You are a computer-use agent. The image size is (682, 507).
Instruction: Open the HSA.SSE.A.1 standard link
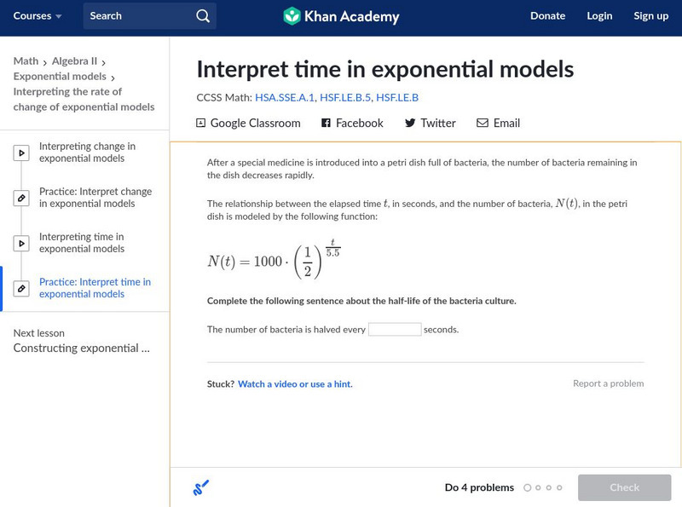(285, 98)
